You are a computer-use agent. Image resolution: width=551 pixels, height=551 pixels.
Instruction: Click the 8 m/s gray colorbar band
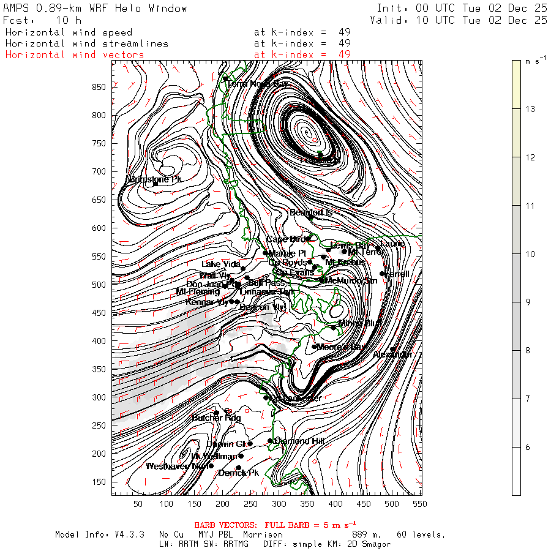coord(516,326)
